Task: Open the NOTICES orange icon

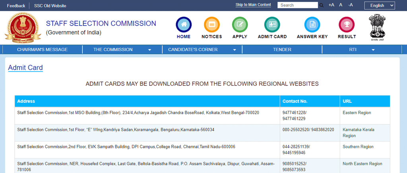Action: [212, 25]
